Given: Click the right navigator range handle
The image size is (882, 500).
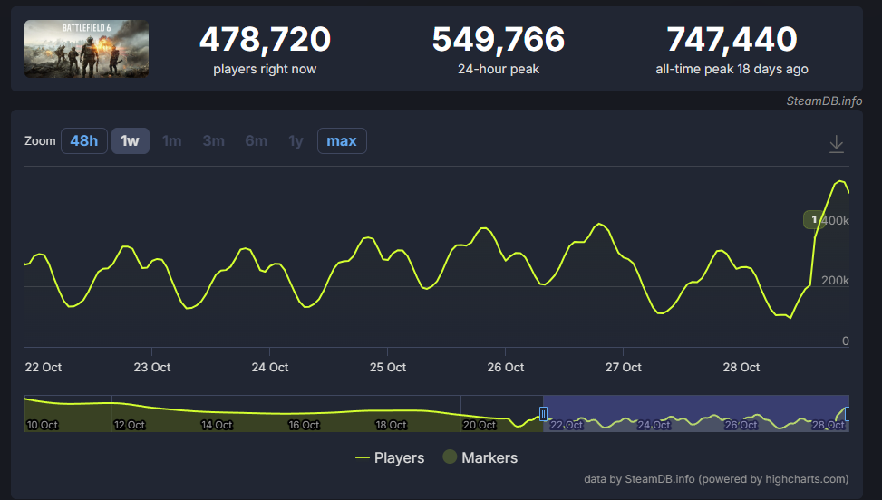Looking at the screenshot, I should tap(848, 414).
